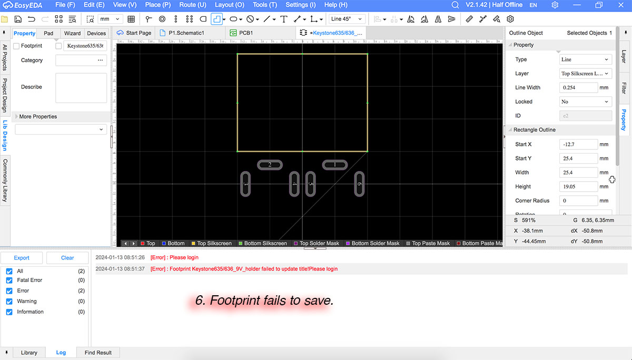632x360 pixels.
Task: Click the rotate right icon
Action: [x=424, y=19]
